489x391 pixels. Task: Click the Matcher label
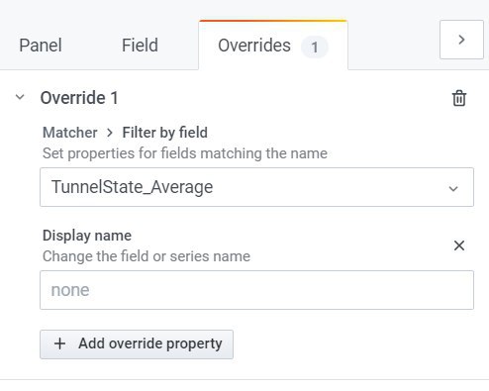pos(70,133)
